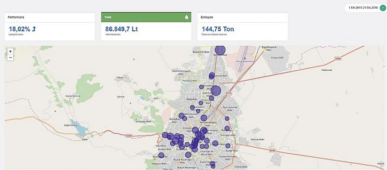Click the water drop icon on Yakıt card
387x170 pixels.
[x=186, y=17]
